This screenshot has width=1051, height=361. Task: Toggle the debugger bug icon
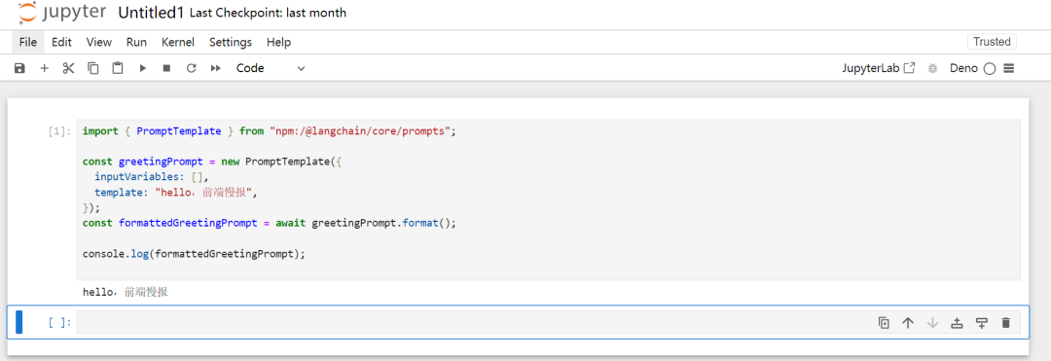coord(932,68)
